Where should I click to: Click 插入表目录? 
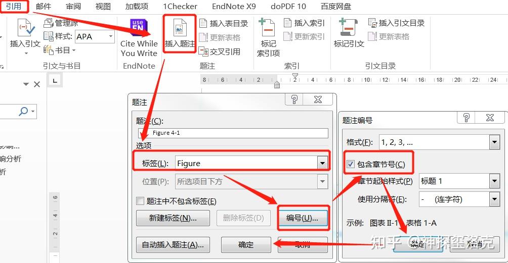[x=224, y=23]
